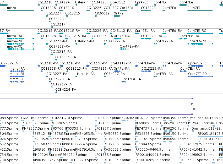
Task: Click the EK094431.5prime EST label
Action: pyautogui.click(x=194, y=160)
